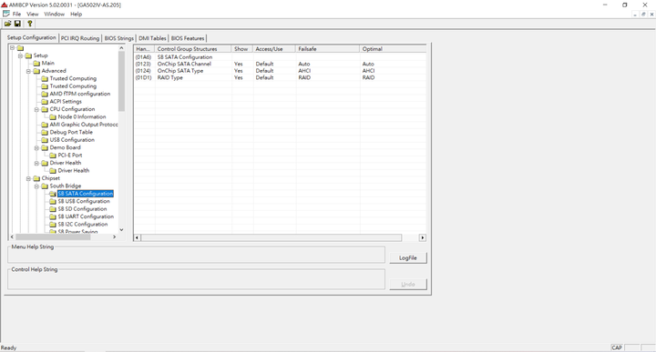Click the Undo button
This screenshot has height=352, width=656.
coord(408,285)
